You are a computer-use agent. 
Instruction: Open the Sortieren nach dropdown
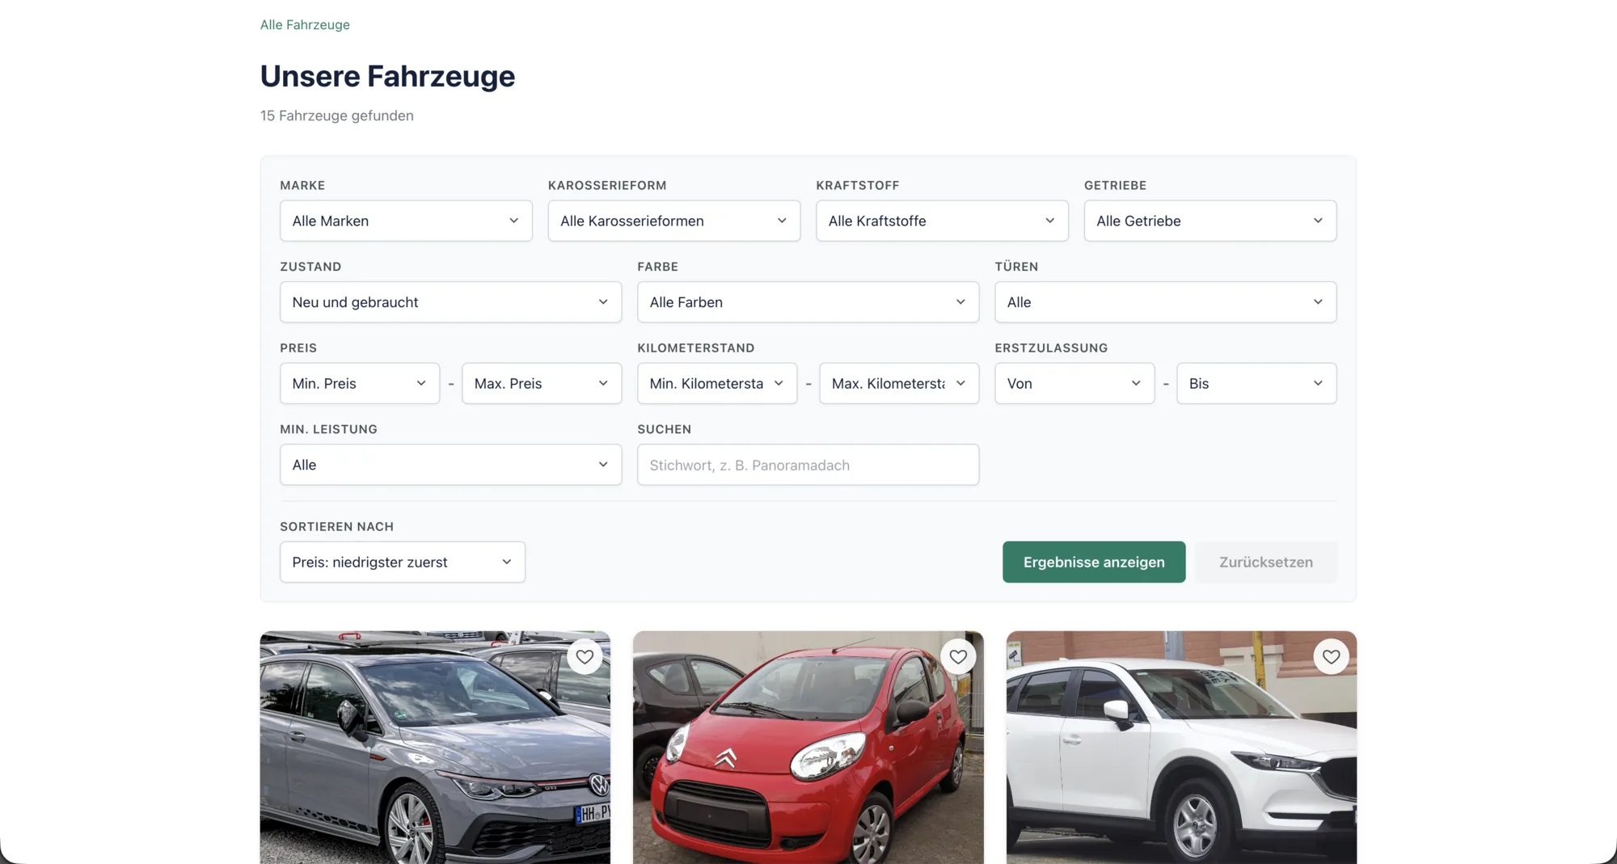click(x=403, y=562)
